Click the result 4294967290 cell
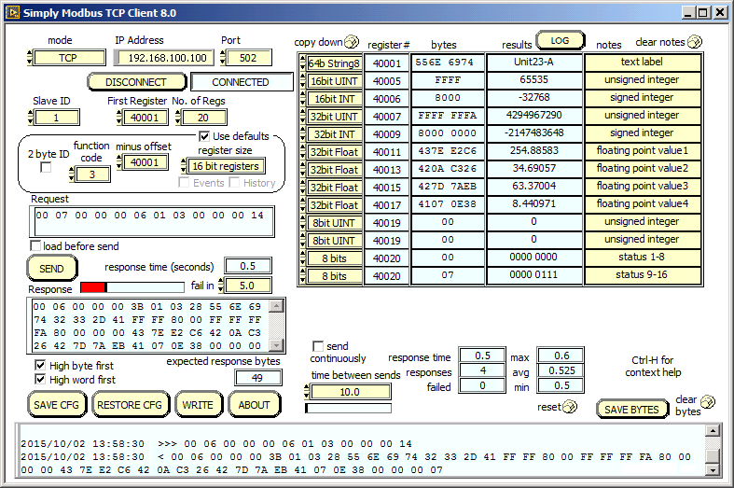 point(534,115)
